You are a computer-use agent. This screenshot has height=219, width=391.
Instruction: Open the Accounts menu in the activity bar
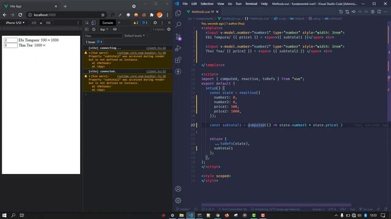[x=178, y=189]
